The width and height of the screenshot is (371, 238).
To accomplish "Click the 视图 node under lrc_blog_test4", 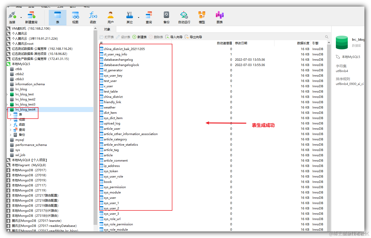I will 22,120.
